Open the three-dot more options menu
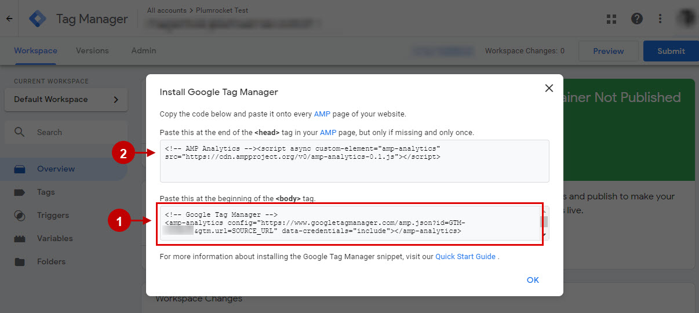This screenshot has height=313, width=699. (x=660, y=19)
